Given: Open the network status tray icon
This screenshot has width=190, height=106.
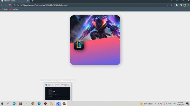Looking at the screenshot, I should (x=158, y=104).
